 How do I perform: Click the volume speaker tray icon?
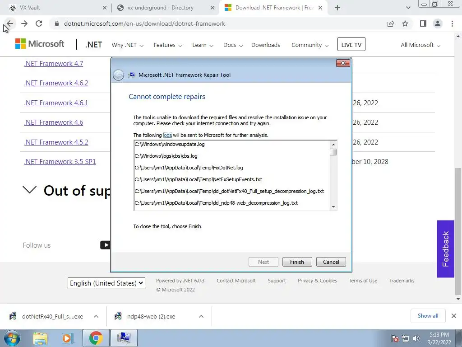pos(416,338)
